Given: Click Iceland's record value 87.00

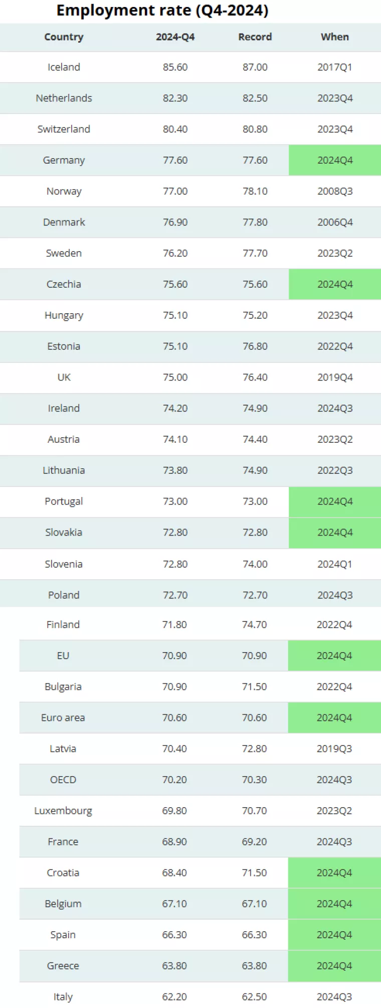Looking at the screenshot, I should coord(255,67).
